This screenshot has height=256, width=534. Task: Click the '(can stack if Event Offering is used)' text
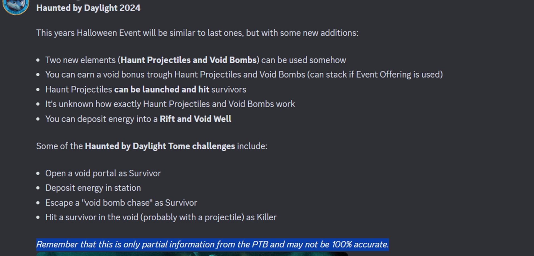[x=375, y=75]
